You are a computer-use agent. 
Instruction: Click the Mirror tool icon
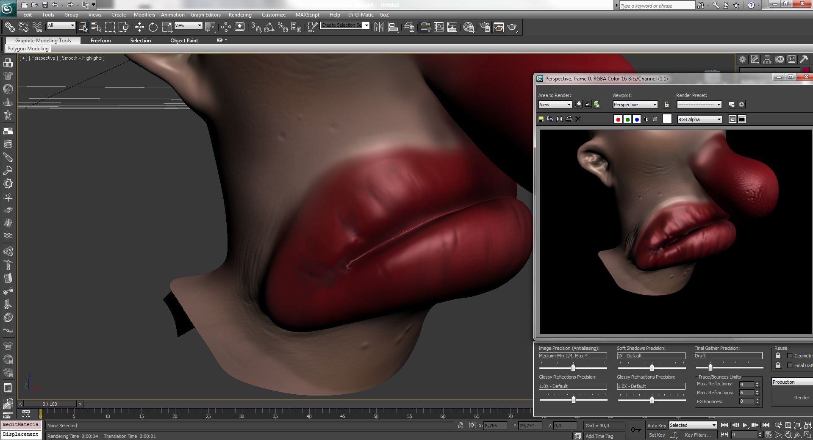pyautogui.click(x=380, y=26)
